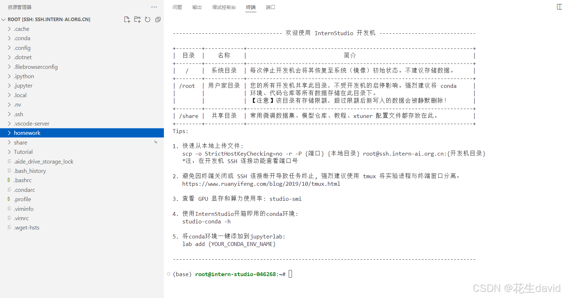Expand the .ipython folder
The image size is (562, 298).
[x=9, y=76]
